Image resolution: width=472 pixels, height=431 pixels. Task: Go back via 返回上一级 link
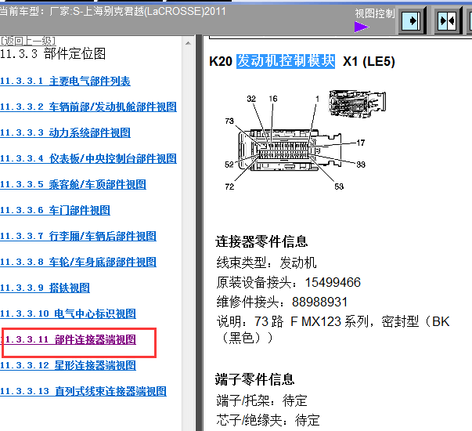coord(27,41)
